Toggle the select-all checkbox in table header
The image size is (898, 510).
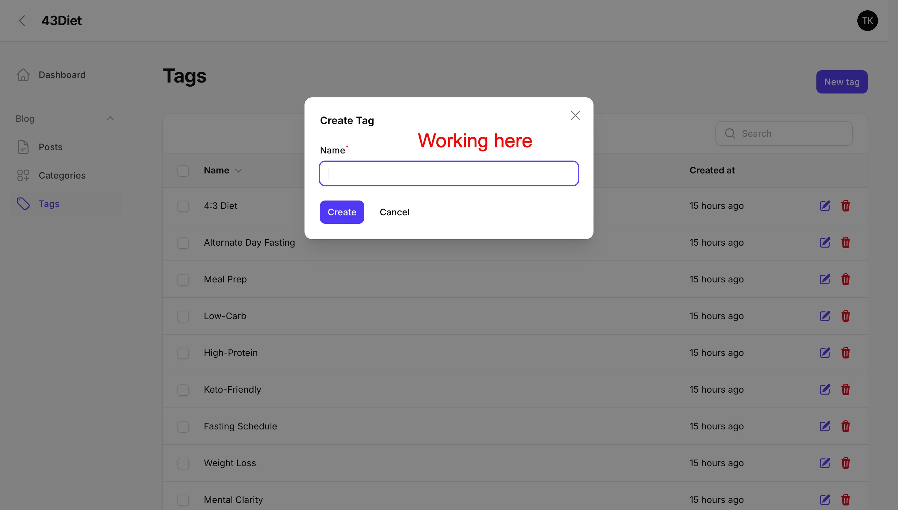(x=183, y=171)
